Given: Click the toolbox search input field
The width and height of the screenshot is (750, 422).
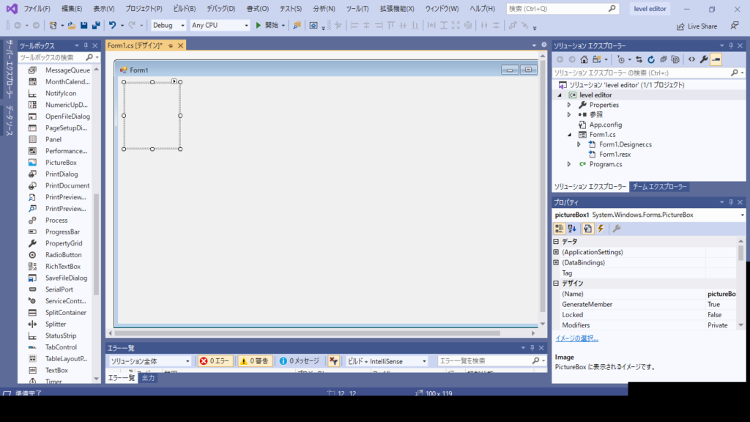Looking at the screenshot, I should (53, 57).
